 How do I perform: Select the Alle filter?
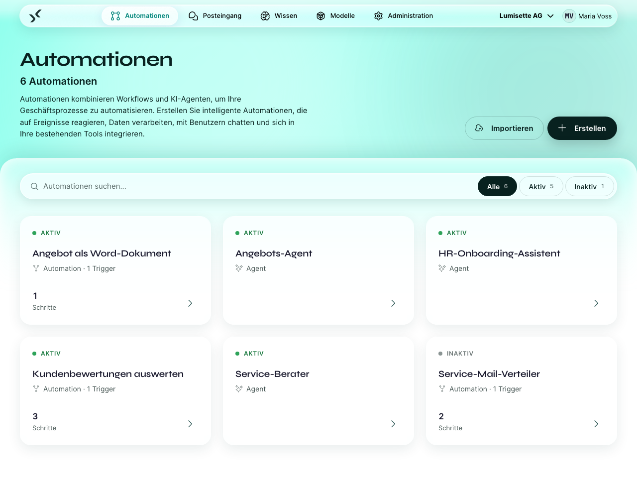click(x=497, y=186)
